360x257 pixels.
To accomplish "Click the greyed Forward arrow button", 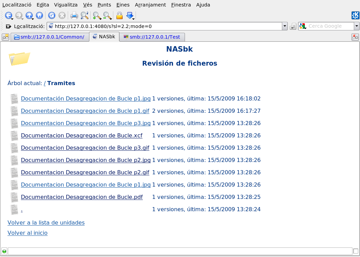I will pyautogui.click(x=18, y=15).
